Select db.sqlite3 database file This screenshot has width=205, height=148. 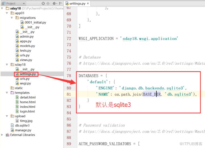point(22,125)
